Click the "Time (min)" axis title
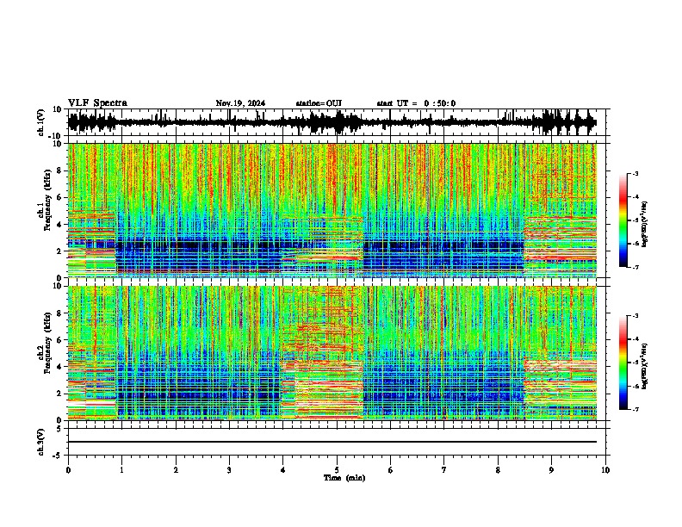The image size is (682, 527). [x=344, y=478]
